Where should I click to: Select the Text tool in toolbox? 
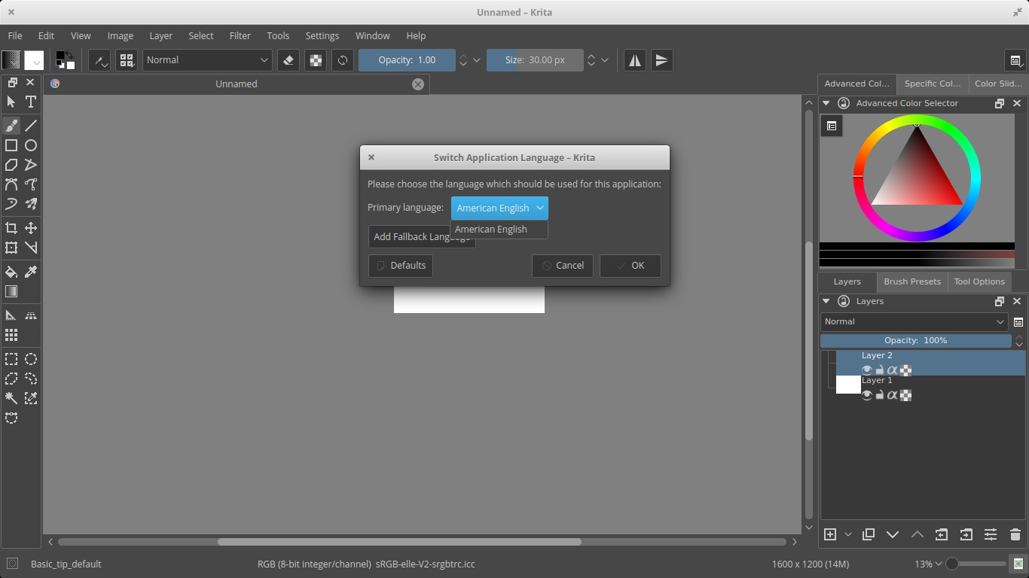coord(31,102)
